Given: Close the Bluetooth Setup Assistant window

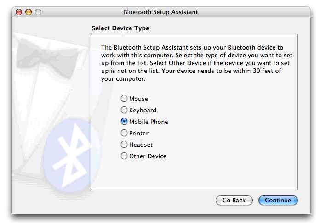Looking at the screenshot, I should [20, 12].
